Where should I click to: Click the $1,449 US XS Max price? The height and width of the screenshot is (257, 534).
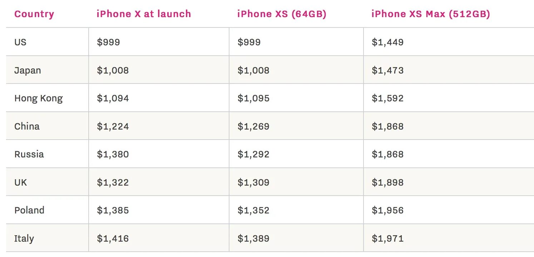[x=387, y=42]
